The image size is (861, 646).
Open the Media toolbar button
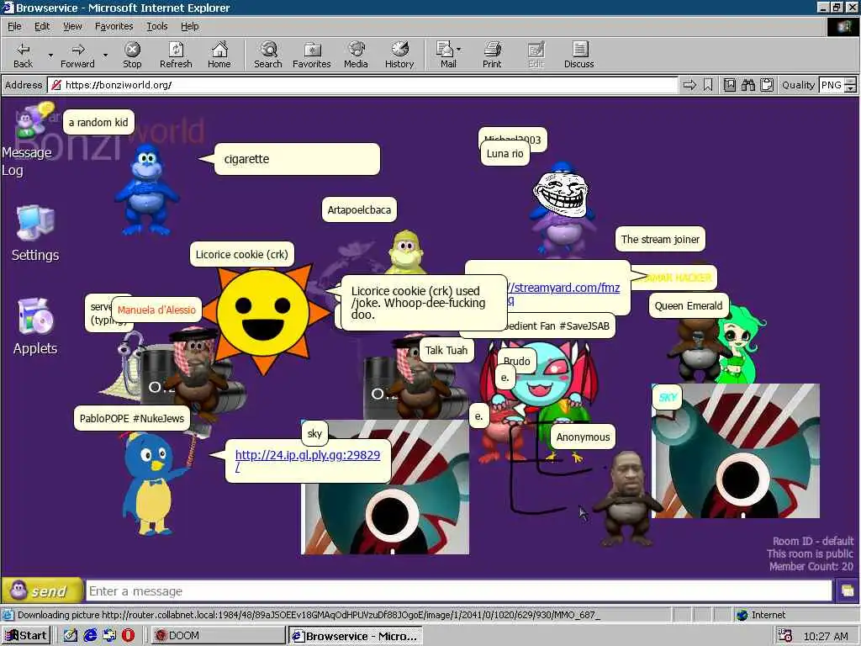[x=356, y=55]
